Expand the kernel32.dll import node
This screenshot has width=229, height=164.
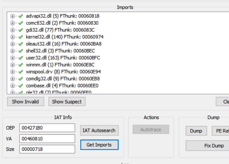pyautogui.click(x=13, y=37)
